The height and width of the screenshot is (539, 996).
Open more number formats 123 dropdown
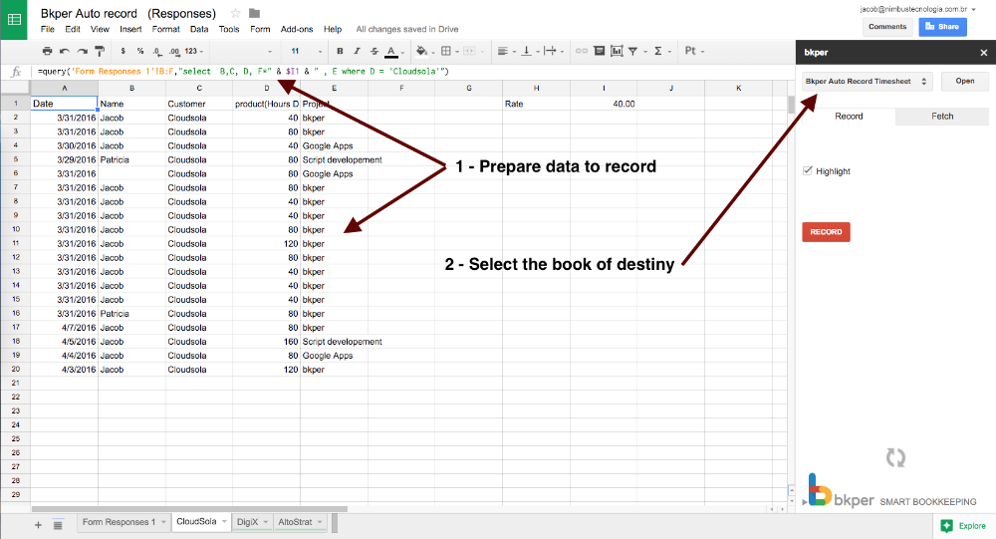click(194, 51)
